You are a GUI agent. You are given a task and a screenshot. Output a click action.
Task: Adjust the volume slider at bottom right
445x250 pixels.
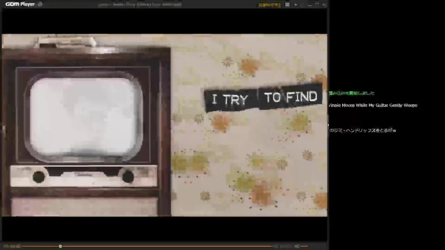click(304, 246)
